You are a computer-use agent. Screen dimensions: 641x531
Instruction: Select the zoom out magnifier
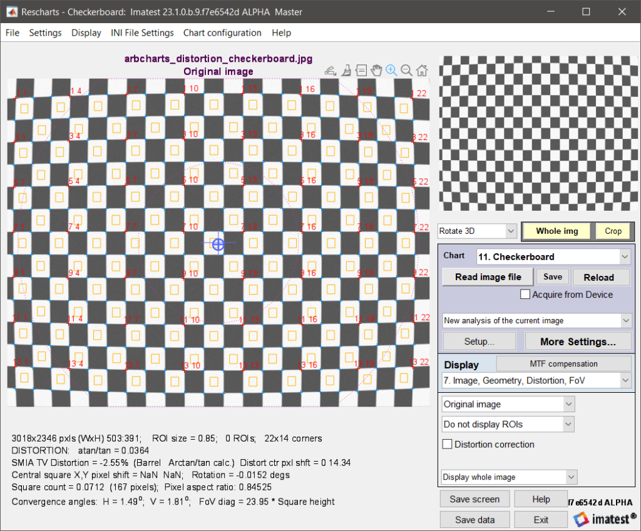[406, 70]
